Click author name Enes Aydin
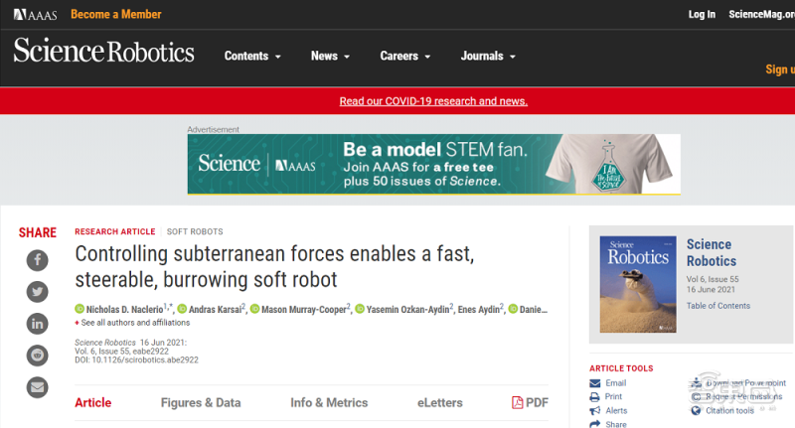 point(479,310)
